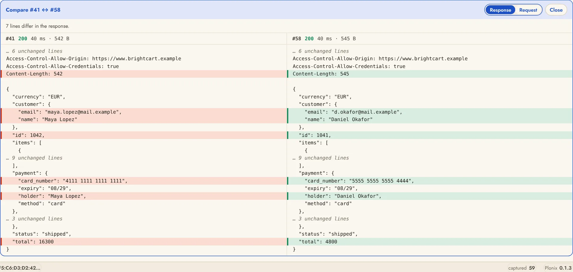Select card number 4111 1111 1111 1111 line
The width and height of the screenshot is (573, 272).
pyautogui.click(x=144, y=181)
